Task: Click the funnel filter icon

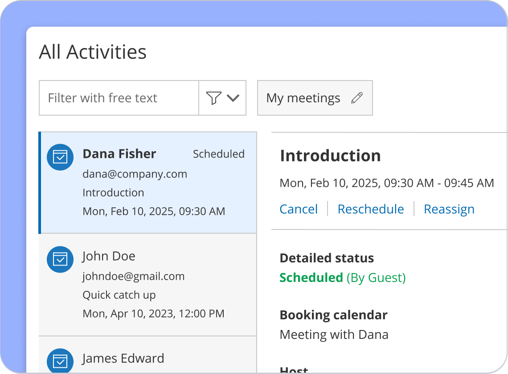Action: 214,98
